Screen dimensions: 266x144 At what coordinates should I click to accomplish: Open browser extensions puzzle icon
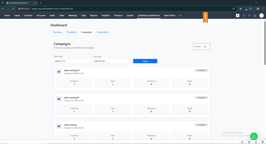[250, 9]
